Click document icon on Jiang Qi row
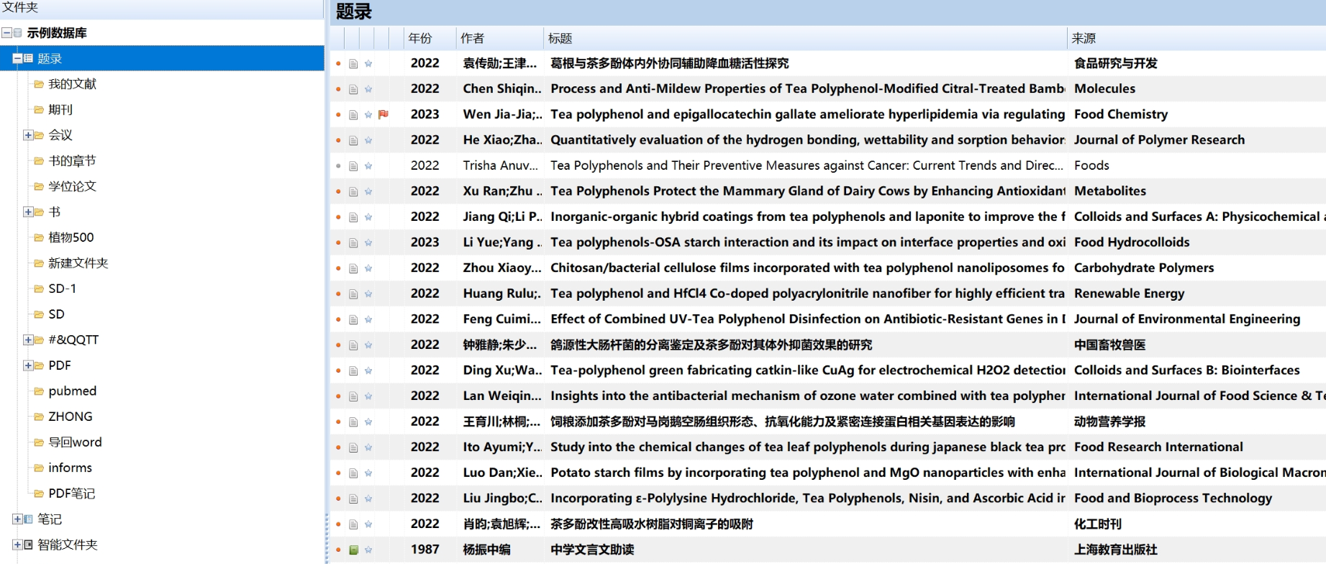 click(353, 217)
